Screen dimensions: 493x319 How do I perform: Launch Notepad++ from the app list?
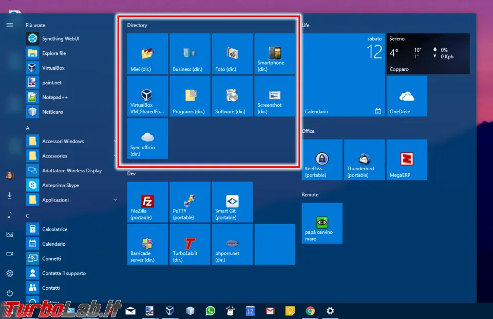tap(55, 97)
